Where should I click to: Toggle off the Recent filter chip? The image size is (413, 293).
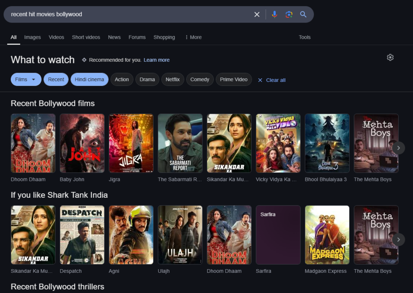tap(56, 80)
